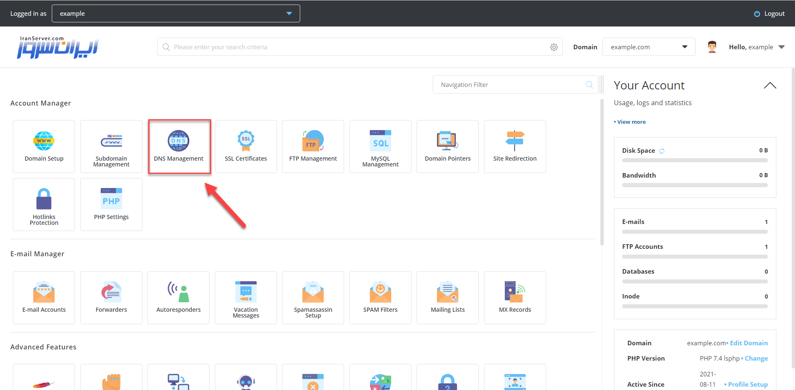Open MySQL Management

point(381,147)
